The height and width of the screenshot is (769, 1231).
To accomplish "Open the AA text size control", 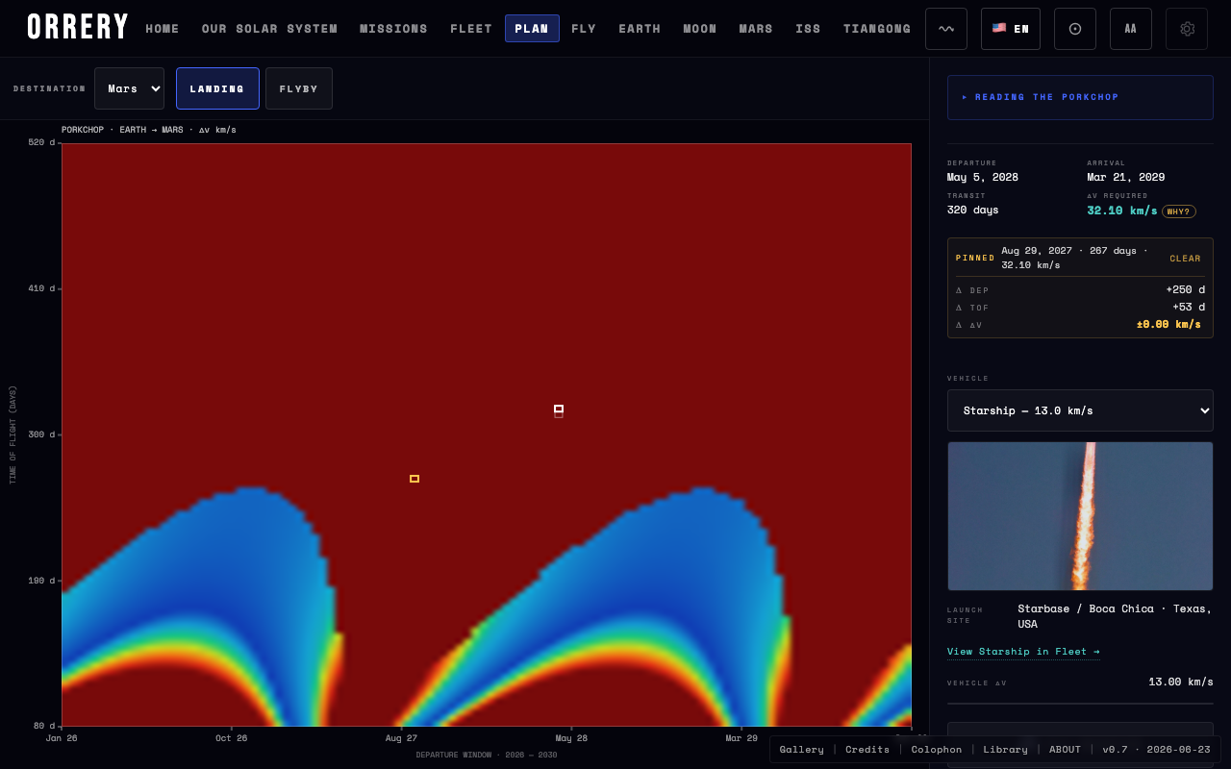I will pyautogui.click(x=1131, y=29).
